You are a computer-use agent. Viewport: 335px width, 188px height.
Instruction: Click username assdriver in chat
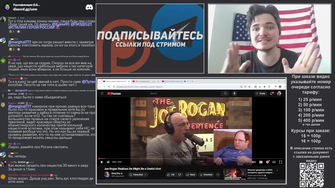click(12, 94)
